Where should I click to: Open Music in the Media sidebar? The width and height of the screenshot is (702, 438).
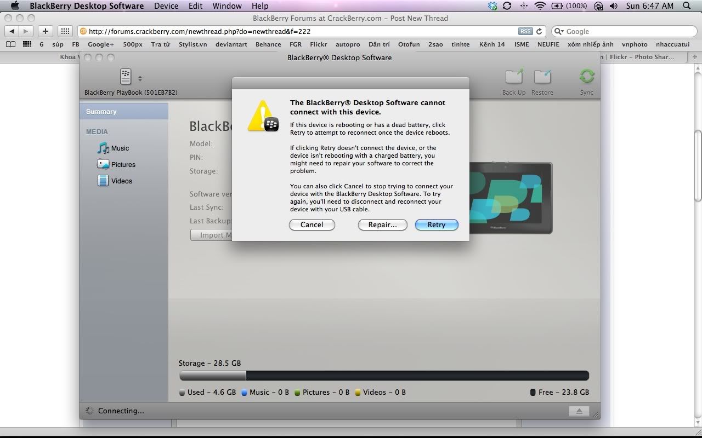114,148
